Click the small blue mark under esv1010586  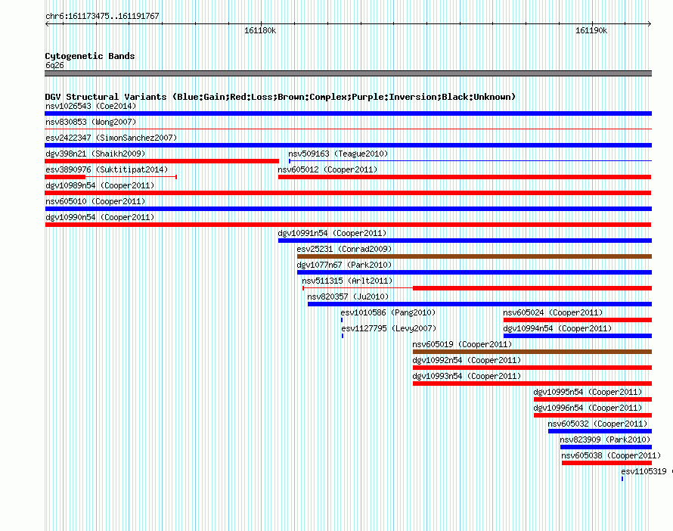pyautogui.click(x=342, y=320)
